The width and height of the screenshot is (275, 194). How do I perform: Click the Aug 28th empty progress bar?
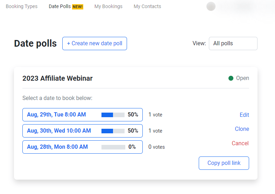point(113,147)
